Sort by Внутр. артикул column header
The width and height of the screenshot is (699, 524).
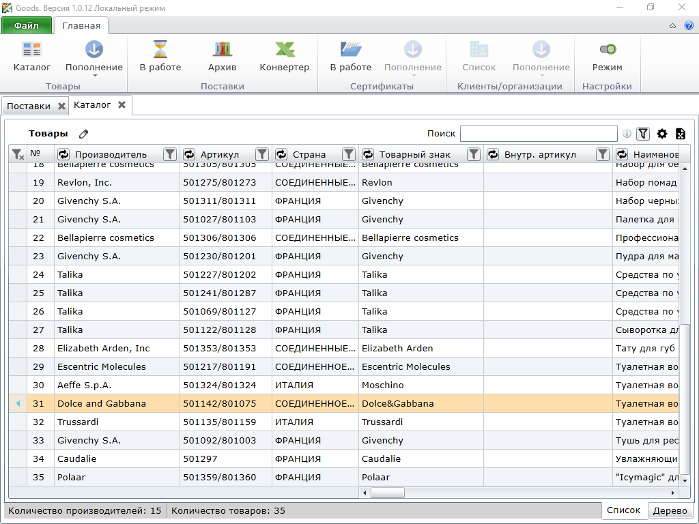[x=540, y=155]
